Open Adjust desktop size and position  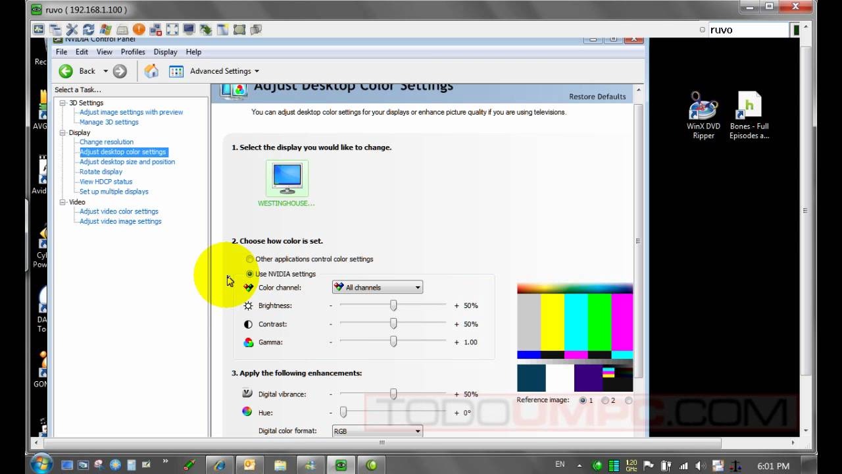(128, 162)
